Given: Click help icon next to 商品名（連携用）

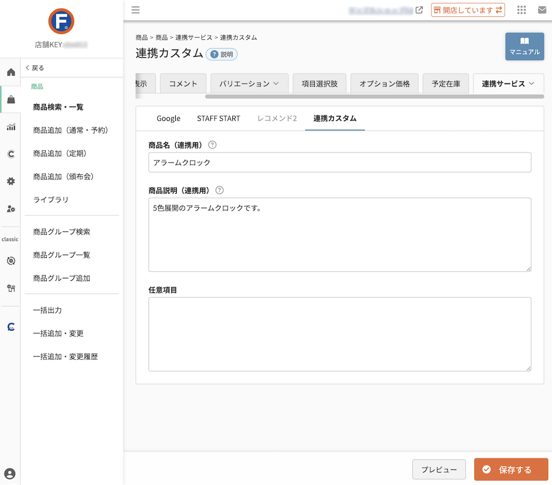Looking at the screenshot, I should (x=212, y=145).
